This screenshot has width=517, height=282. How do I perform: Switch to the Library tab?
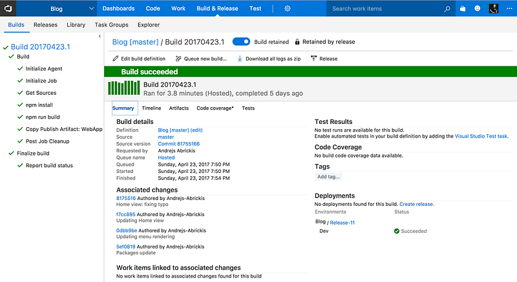coord(76,25)
